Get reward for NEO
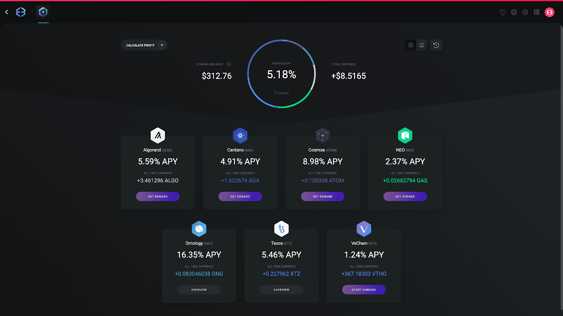The height and width of the screenshot is (316, 563). point(405,196)
